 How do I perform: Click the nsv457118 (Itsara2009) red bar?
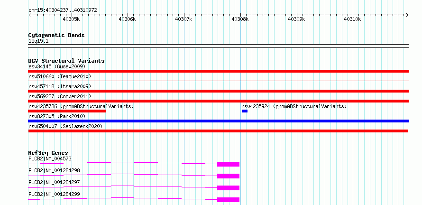[218, 91]
